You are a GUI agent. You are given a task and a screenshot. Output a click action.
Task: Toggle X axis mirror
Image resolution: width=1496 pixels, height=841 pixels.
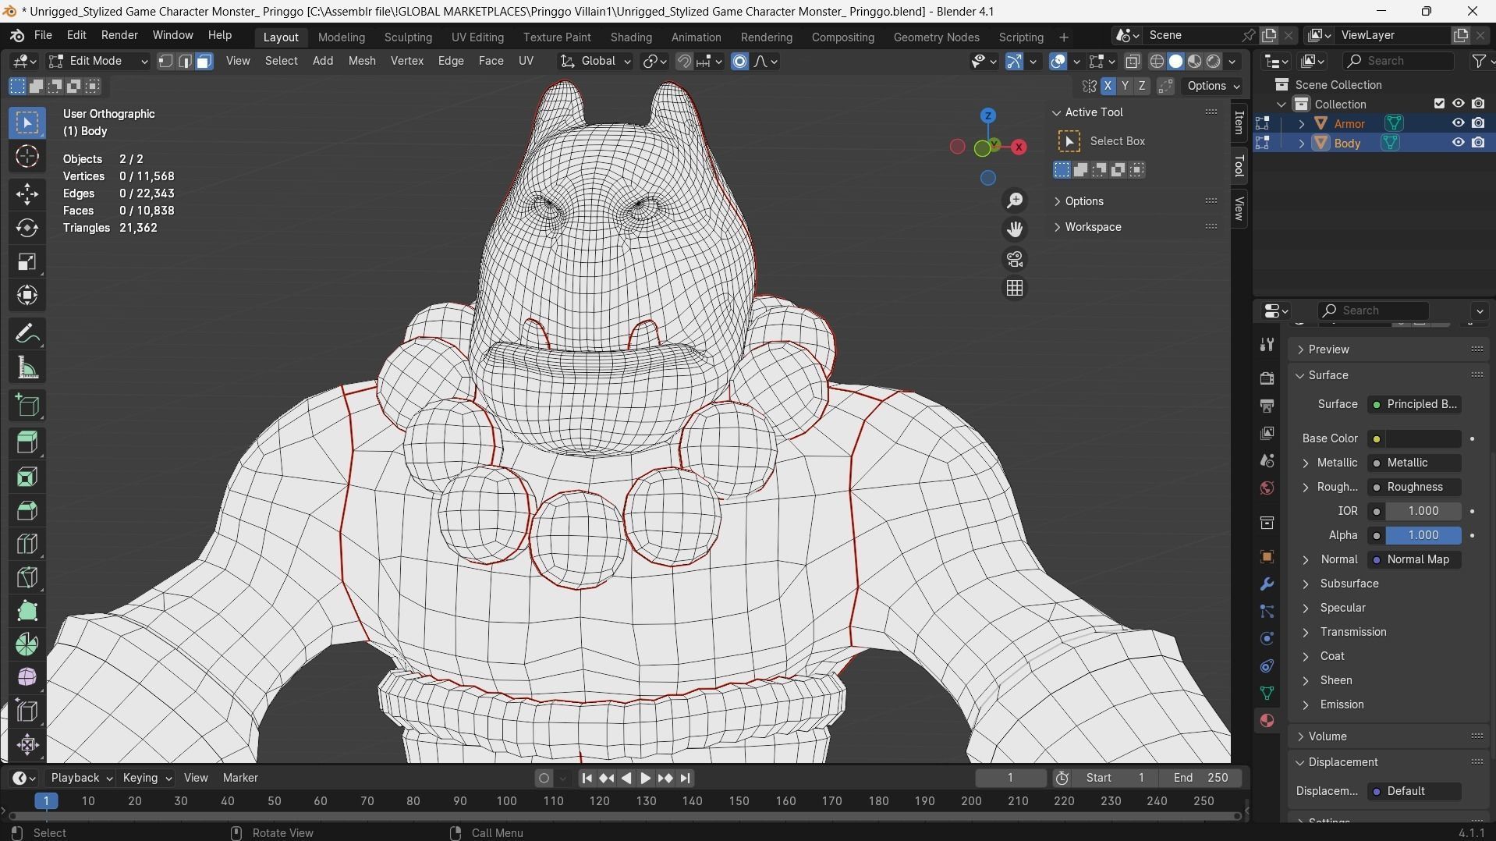coord(1108,87)
